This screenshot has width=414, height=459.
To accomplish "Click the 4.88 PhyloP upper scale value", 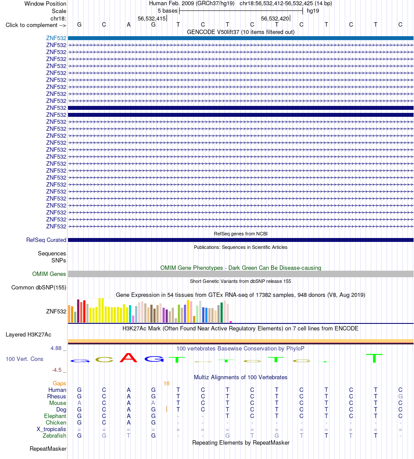I will tap(56, 348).
